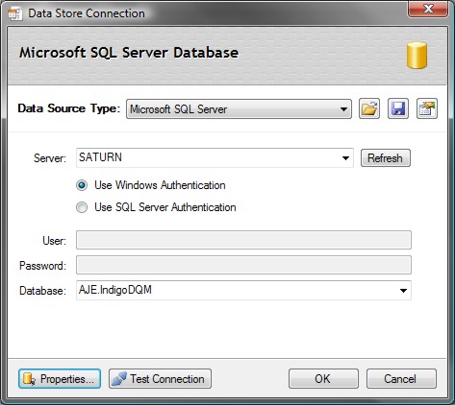Click the Properties button database icon
Screen dimensions: 455x405
coord(29,379)
